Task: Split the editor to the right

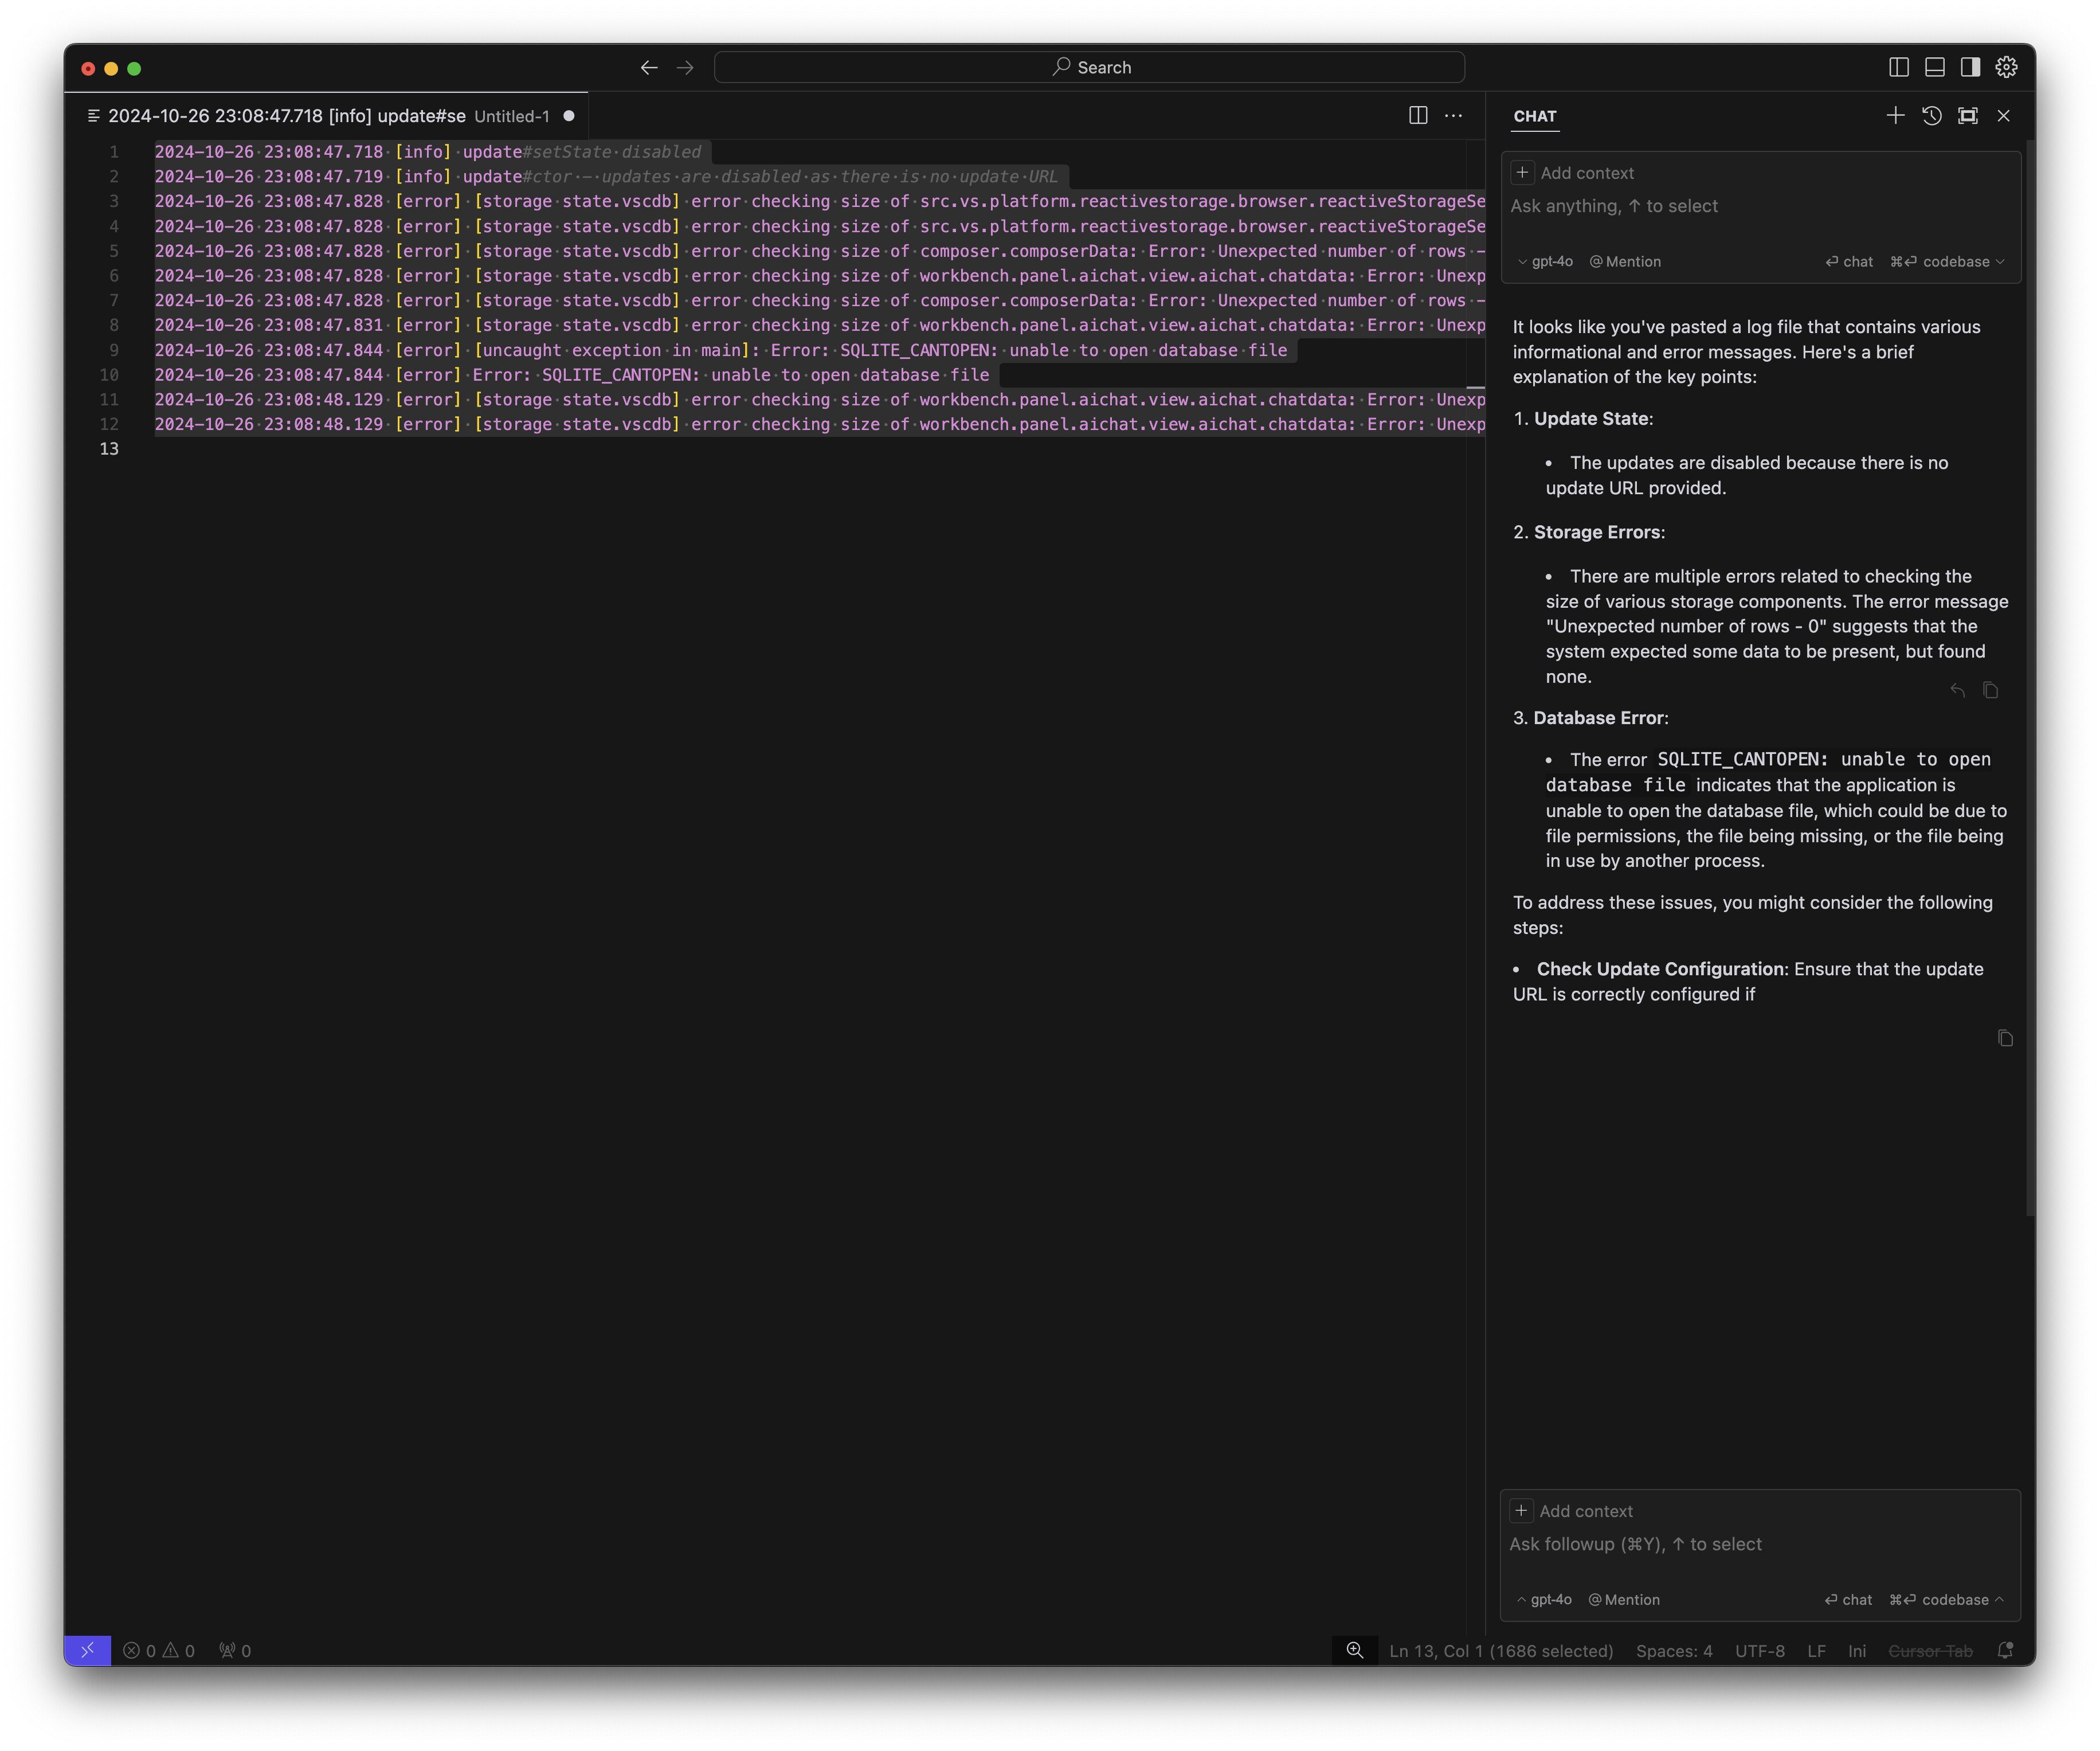Action: [1417, 116]
